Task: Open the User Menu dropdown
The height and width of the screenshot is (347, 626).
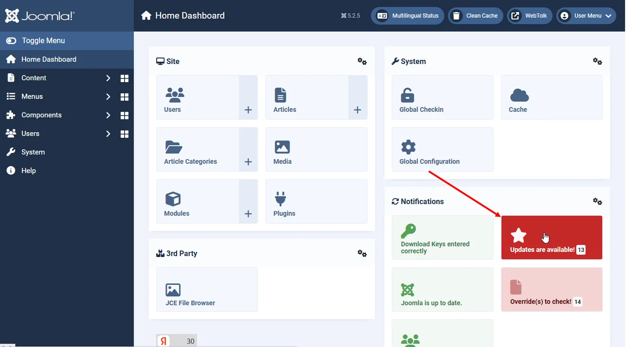Action: click(586, 16)
